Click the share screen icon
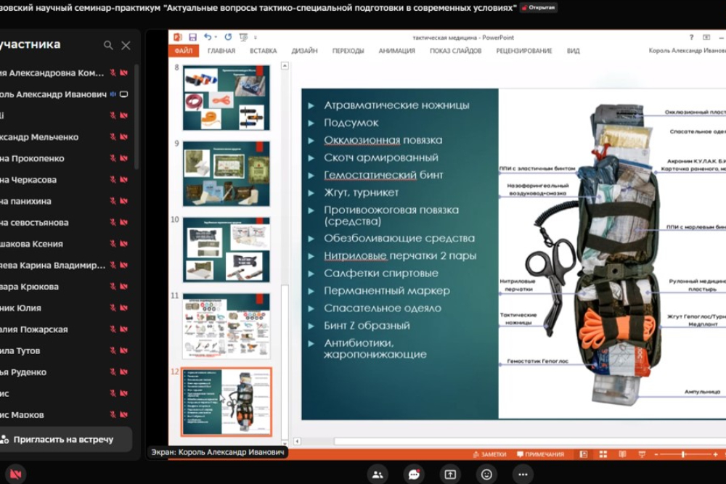 [450, 475]
